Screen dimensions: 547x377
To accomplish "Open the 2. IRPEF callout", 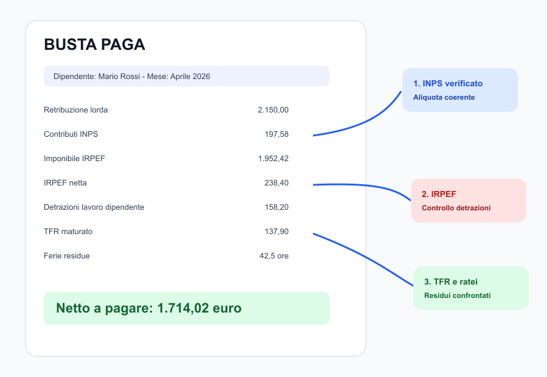I will [469, 201].
